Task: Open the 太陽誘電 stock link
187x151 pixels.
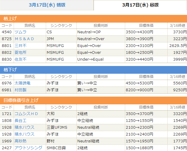Action: [x=22, y=83]
